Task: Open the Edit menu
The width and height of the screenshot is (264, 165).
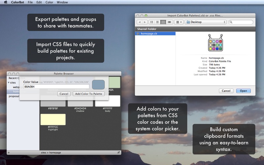Action: click(x=39, y=2)
